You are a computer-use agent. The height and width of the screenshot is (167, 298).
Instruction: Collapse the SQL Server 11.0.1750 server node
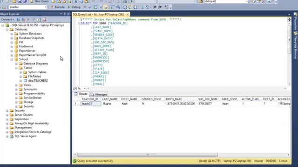point(3,25)
